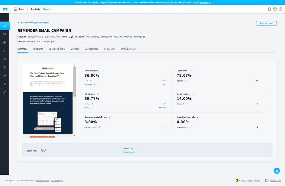Click the info icon next to Marked as spam
This screenshot has height=186, width=285.
coord(100,127)
